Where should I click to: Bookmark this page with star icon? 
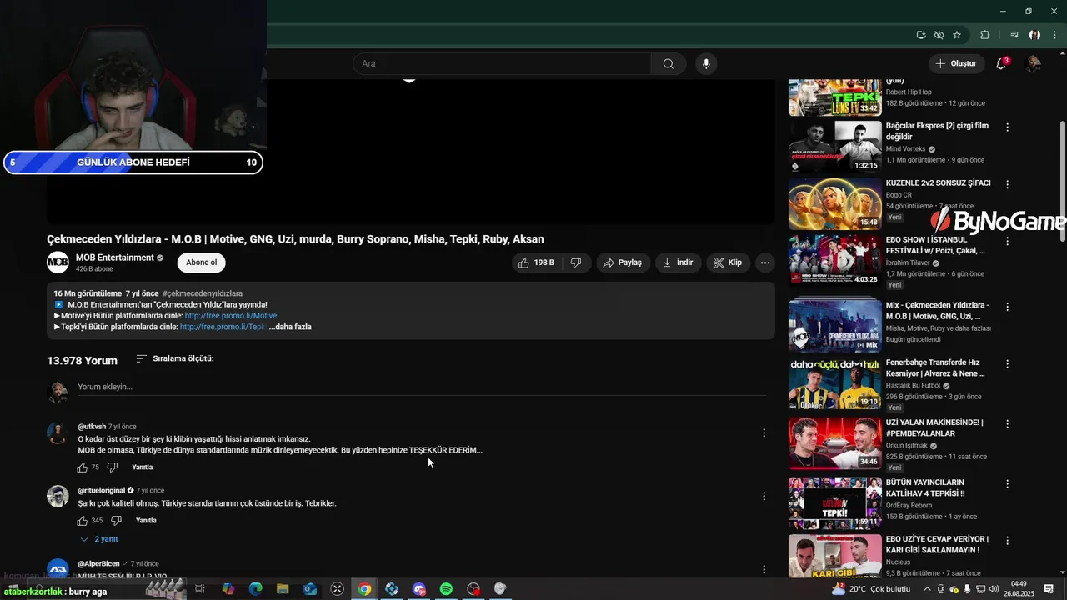pyautogui.click(x=957, y=35)
